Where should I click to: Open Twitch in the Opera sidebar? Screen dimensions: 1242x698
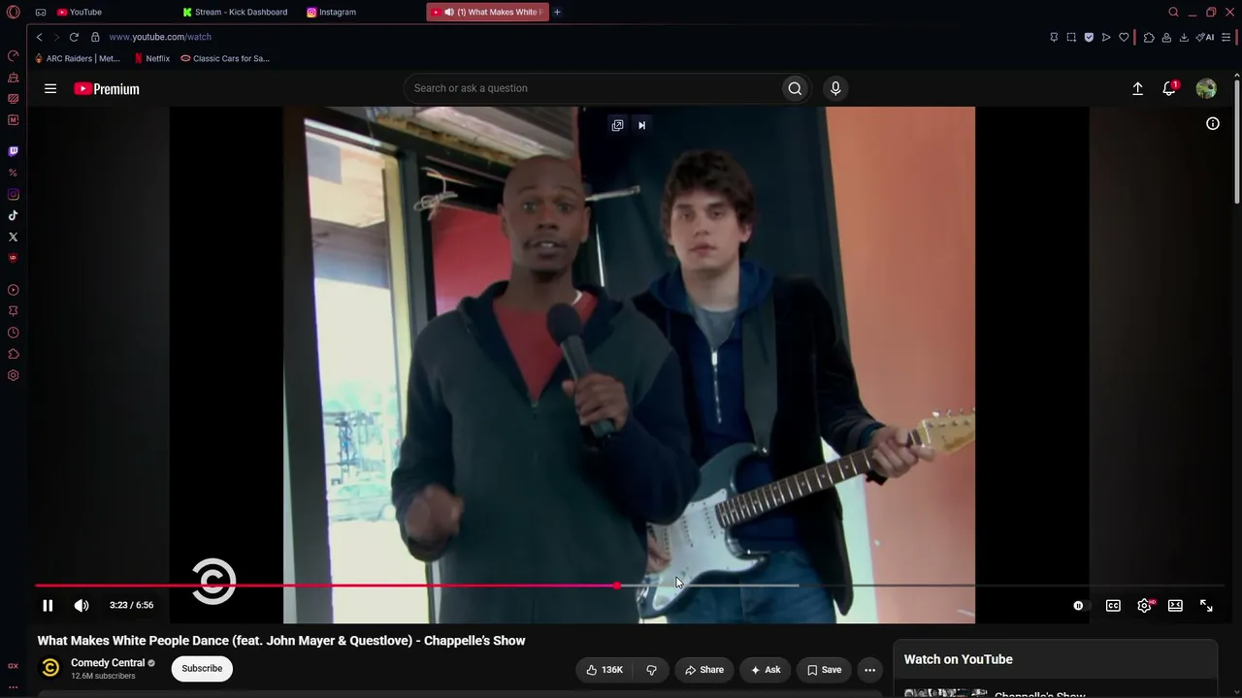point(13,151)
